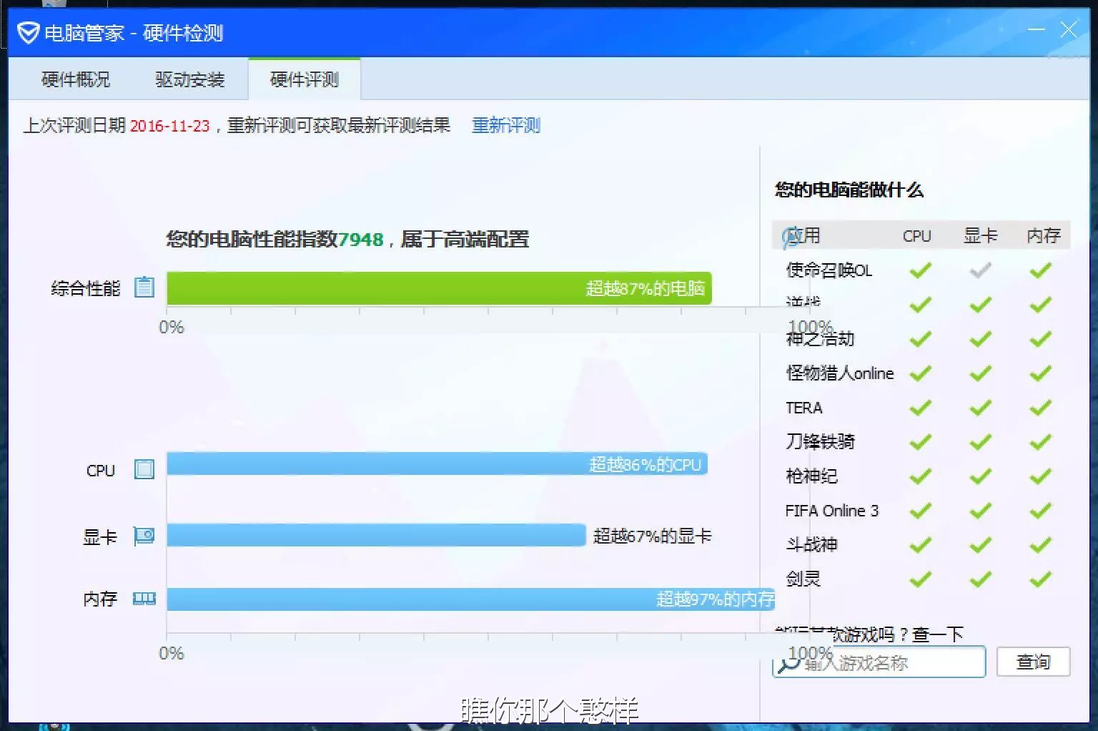Click the 刀锋铁骑 game name
This screenshot has height=731, width=1098.
tap(821, 442)
